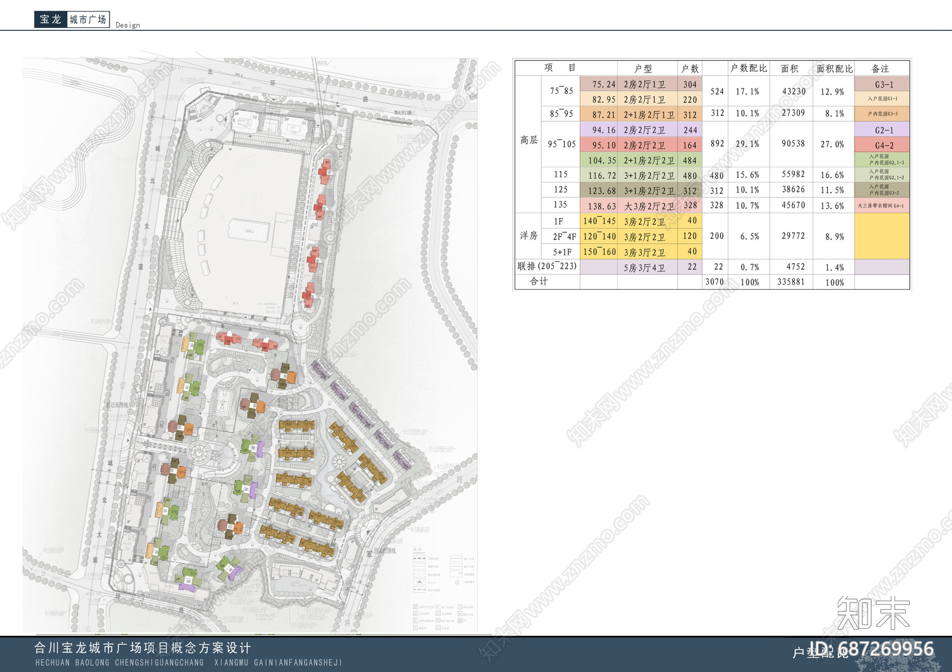Click the 140~145 yellow area cell
This screenshot has height=672, width=952.
tap(599, 221)
